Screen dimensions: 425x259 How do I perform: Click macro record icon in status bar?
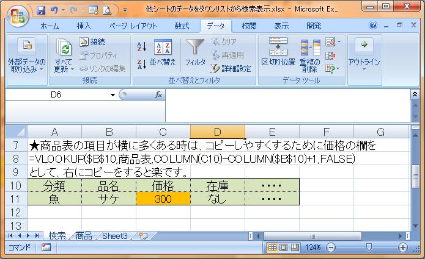coord(46,247)
